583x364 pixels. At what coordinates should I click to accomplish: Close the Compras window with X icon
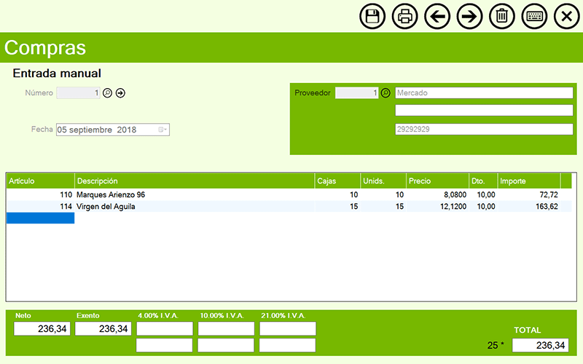[567, 16]
